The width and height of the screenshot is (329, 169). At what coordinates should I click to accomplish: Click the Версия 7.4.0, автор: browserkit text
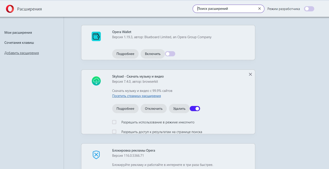click(x=135, y=82)
